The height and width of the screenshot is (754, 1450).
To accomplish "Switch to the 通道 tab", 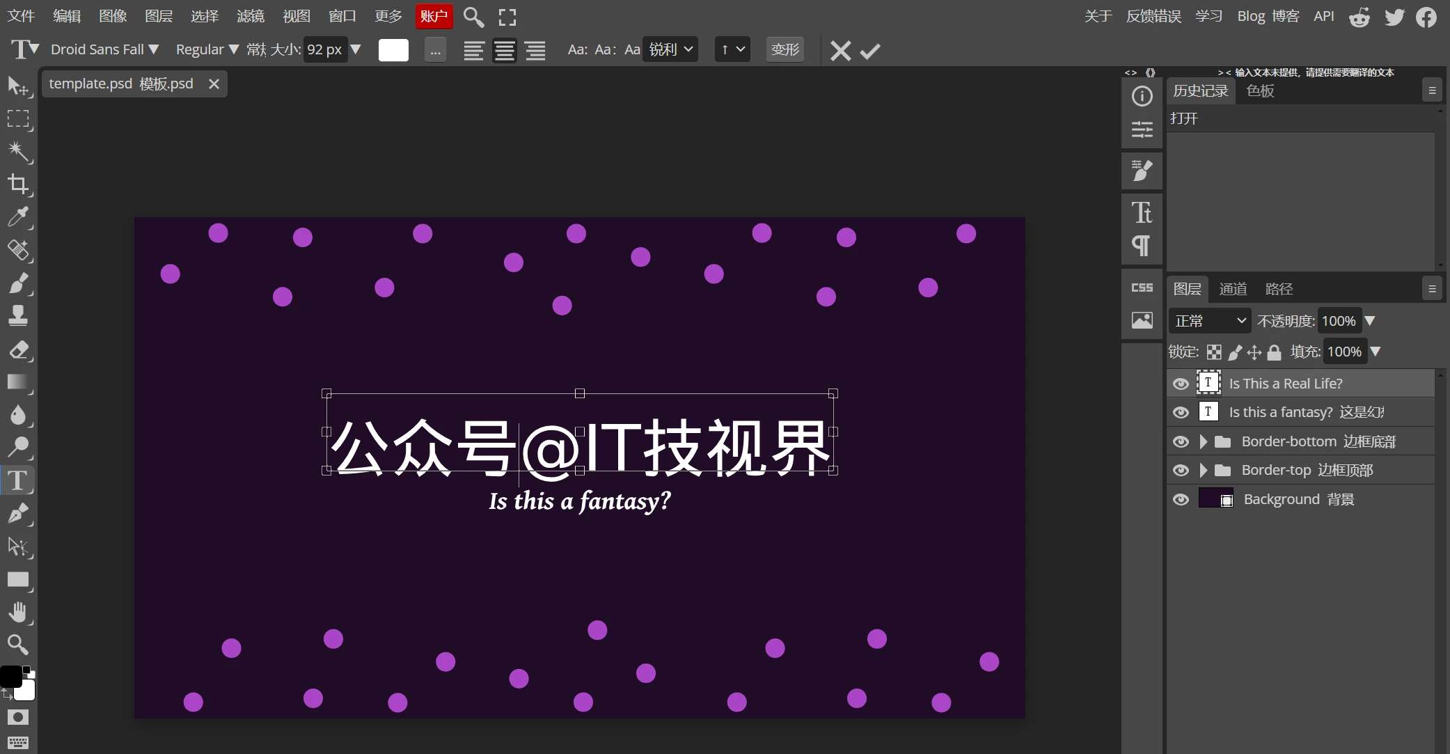I will [1233, 289].
